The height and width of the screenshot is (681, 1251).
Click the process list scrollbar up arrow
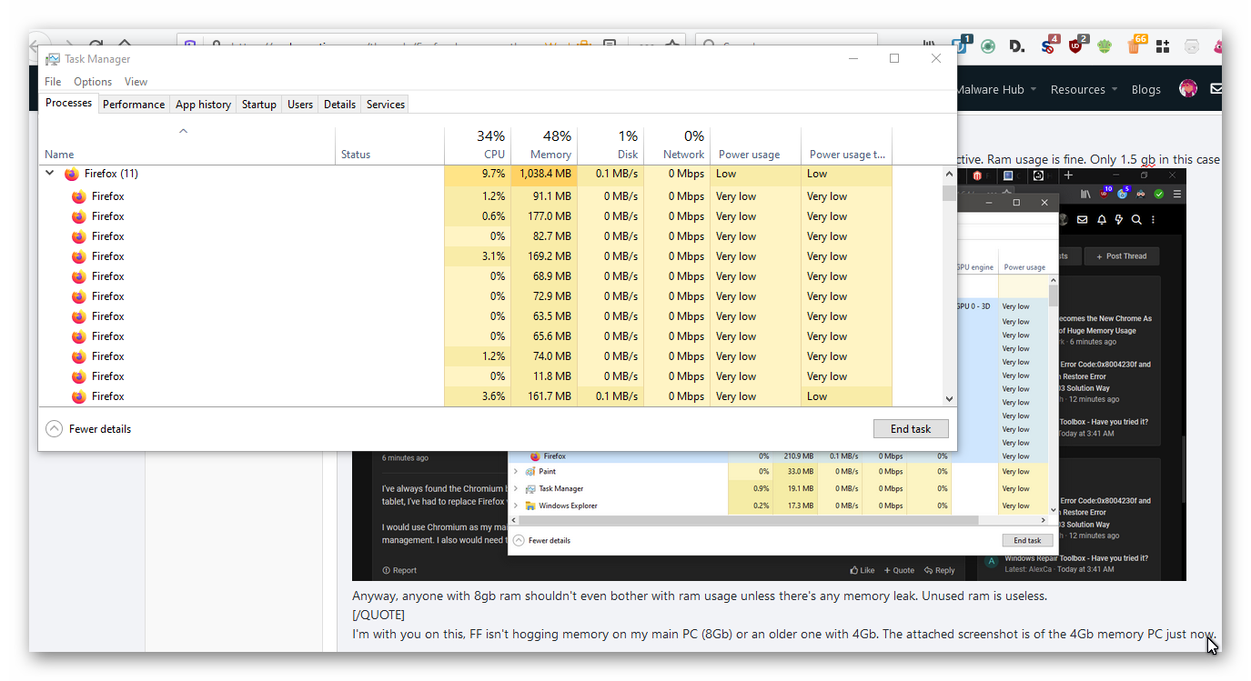[x=949, y=174]
